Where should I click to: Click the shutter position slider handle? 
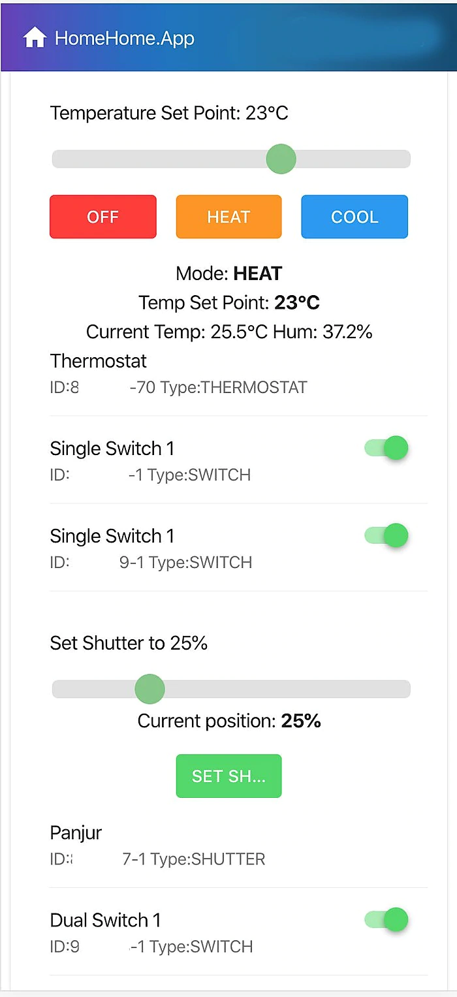coord(150,689)
